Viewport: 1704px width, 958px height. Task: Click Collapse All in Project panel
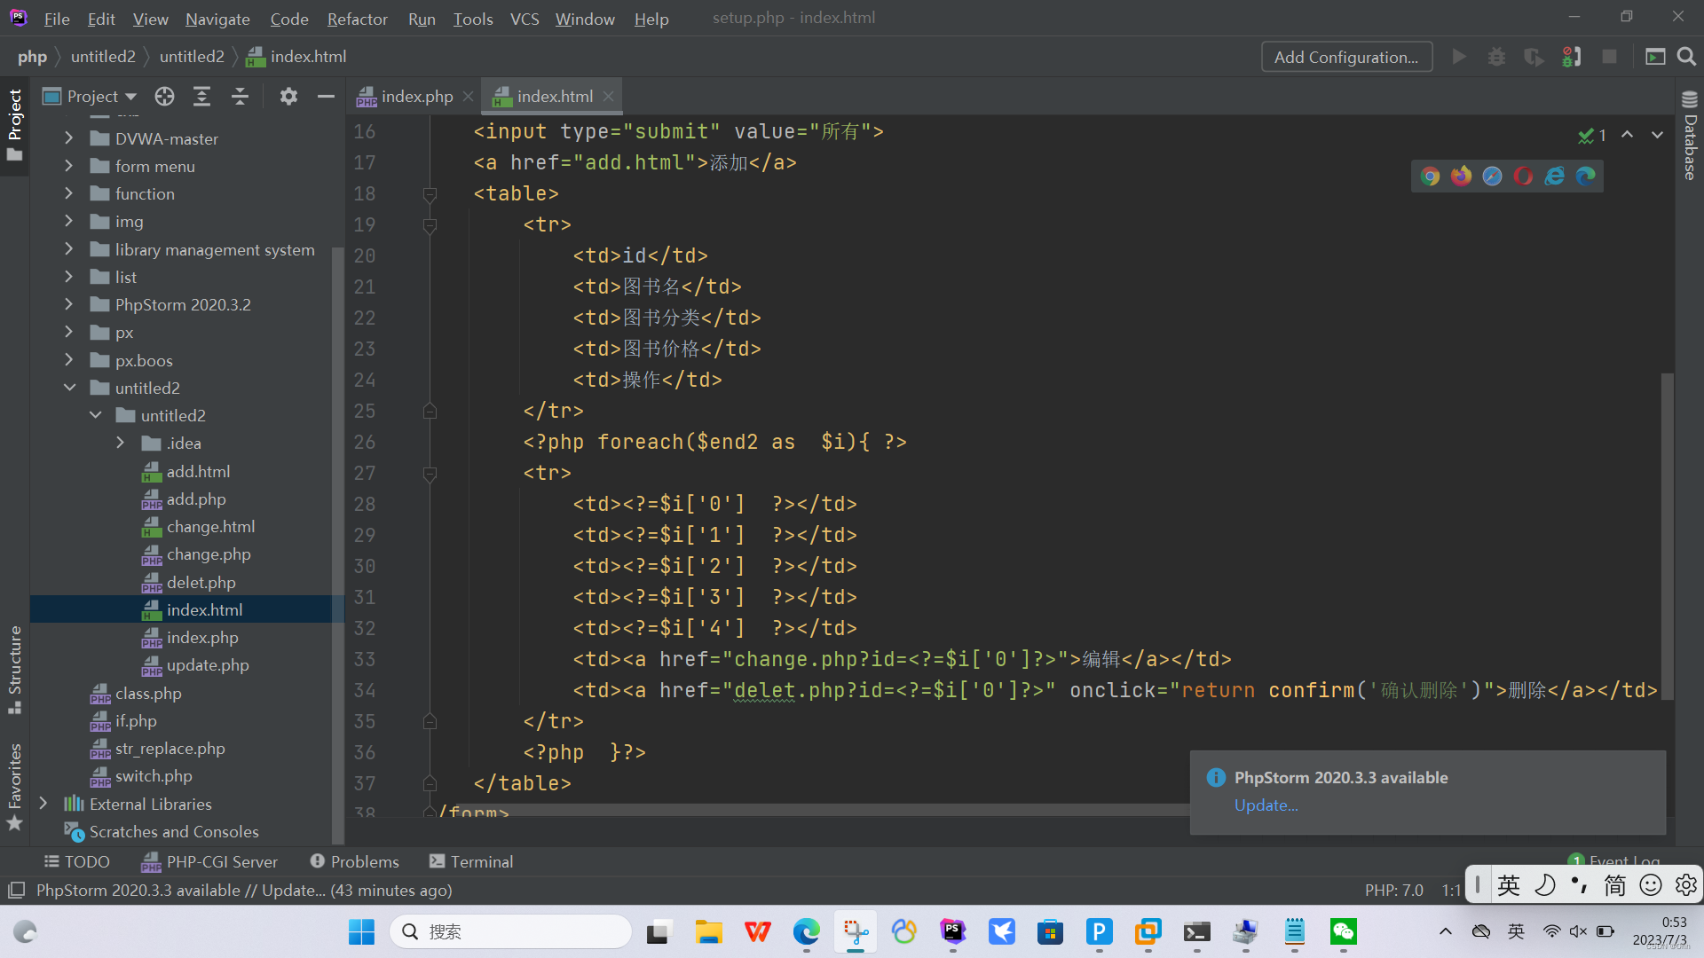tap(240, 97)
